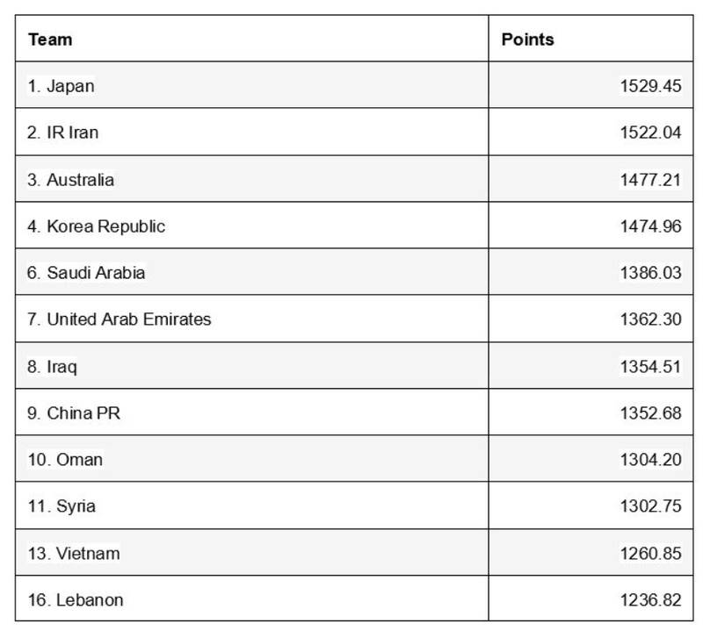Screen dimensions: 703x631
Task: Select the Iraq team cell
Action: [x=52, y=366]
